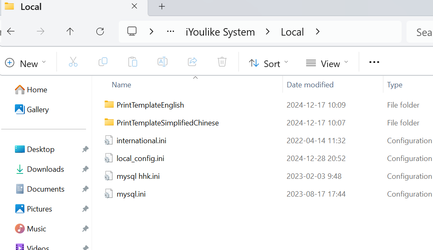Toggle the pin beside Documents

click(x=85, y=189)
